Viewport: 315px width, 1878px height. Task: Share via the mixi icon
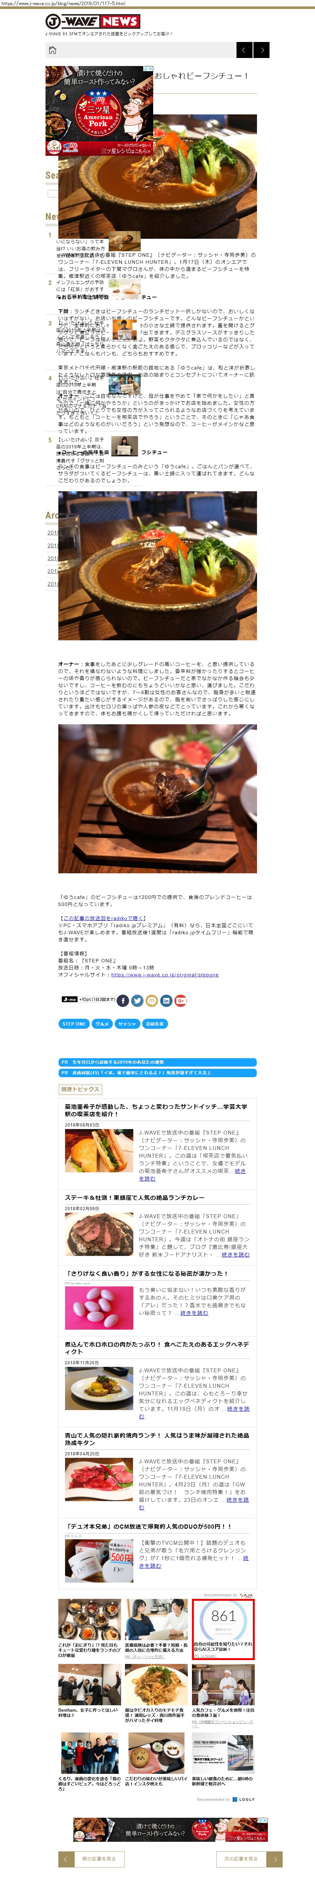[152, 1000]
